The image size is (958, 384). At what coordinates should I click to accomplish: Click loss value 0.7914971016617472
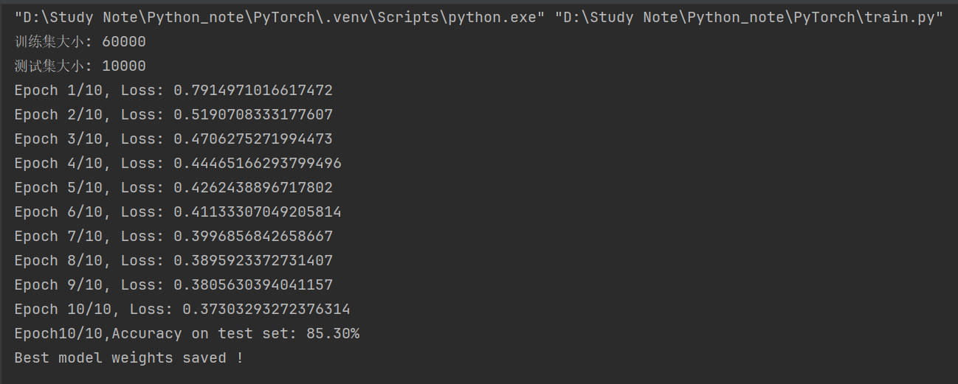coord(253,91)
